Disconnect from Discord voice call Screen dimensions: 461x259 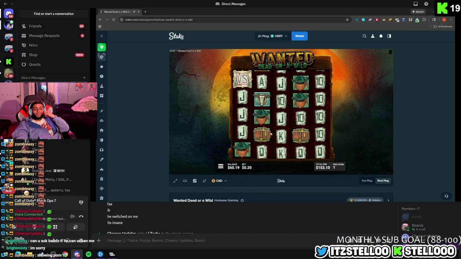(81, 217)
